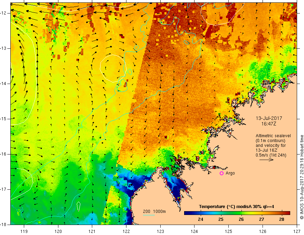Click the longitude axis label 126
The height and width of the screenshot is (235, 304).
click(263, 231)
